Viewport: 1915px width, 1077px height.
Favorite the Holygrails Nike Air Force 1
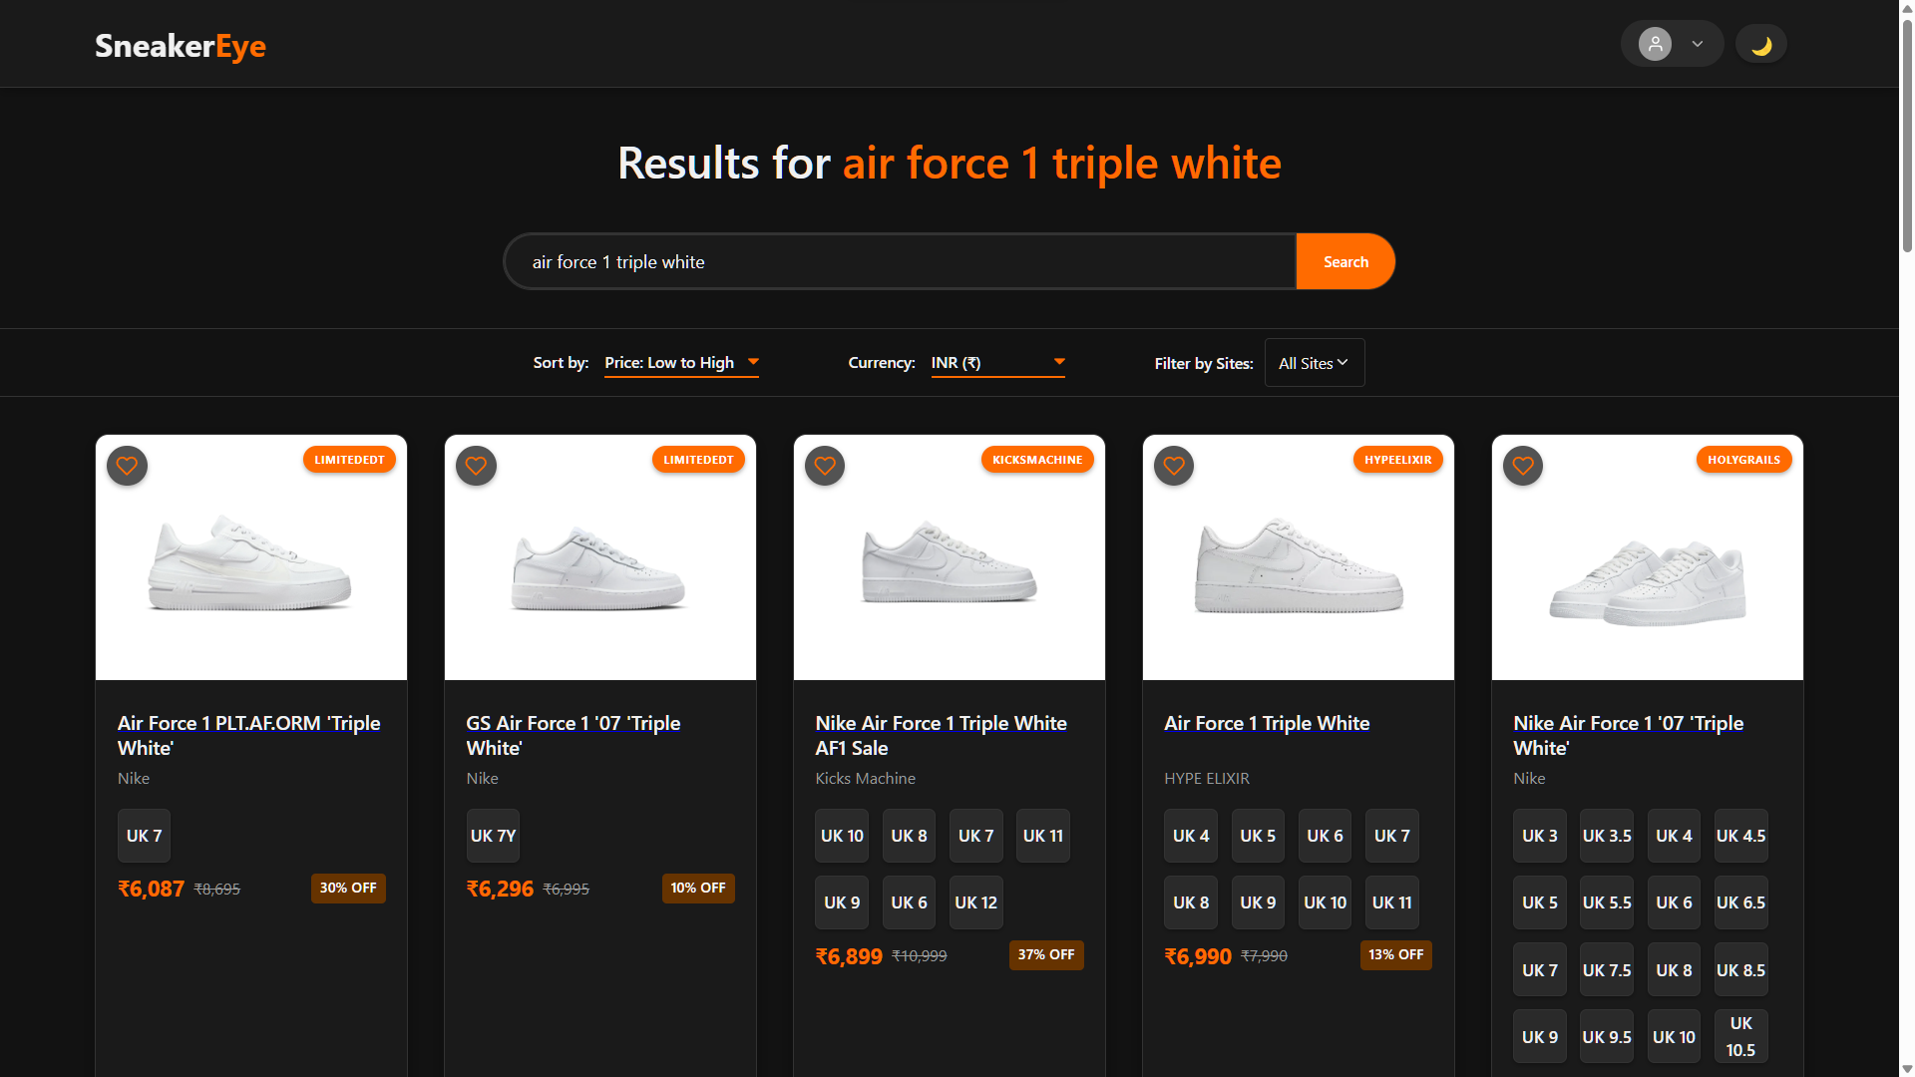pyautogui.click(x=1523, y=466)
